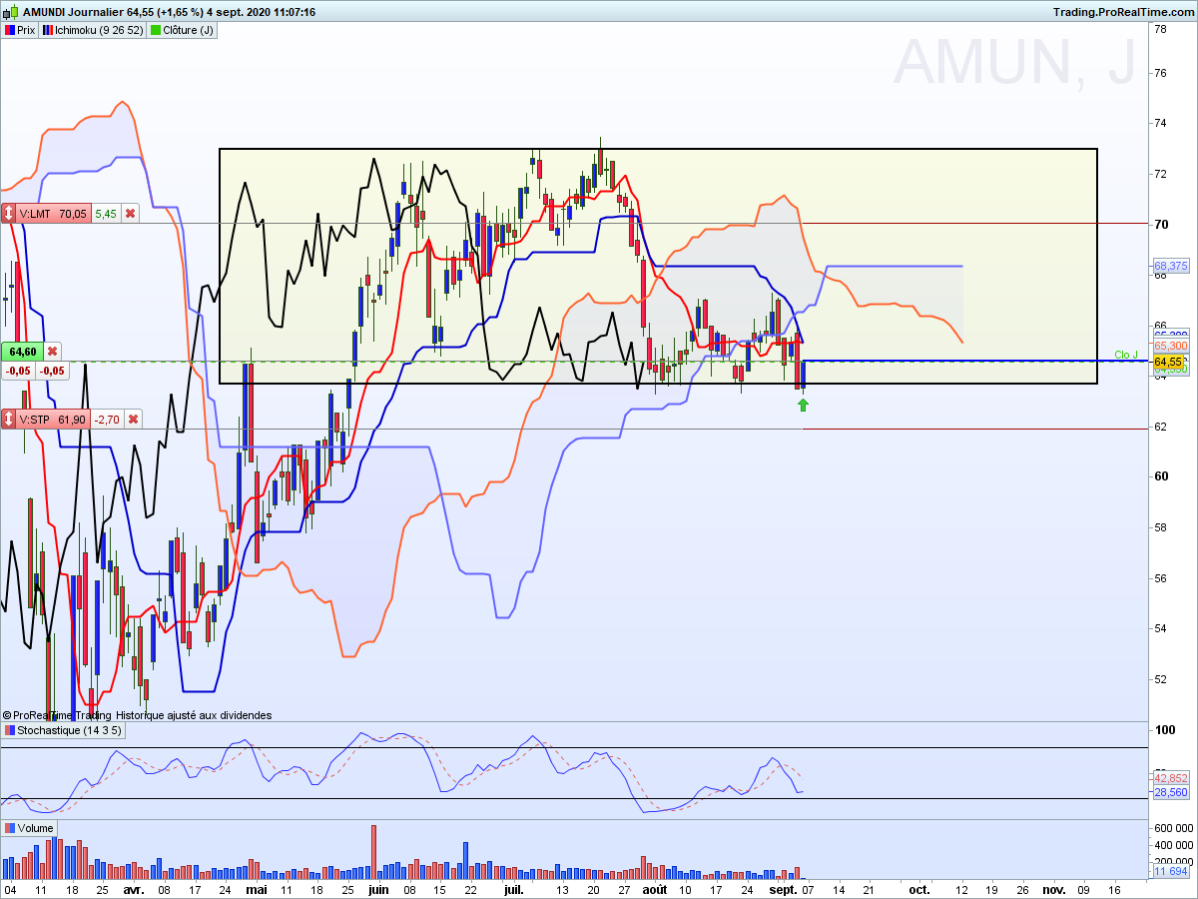Screen dimensions: 1198x899
Task: Click the yellow 64,55 current price tag
Action: [1168, 362]
